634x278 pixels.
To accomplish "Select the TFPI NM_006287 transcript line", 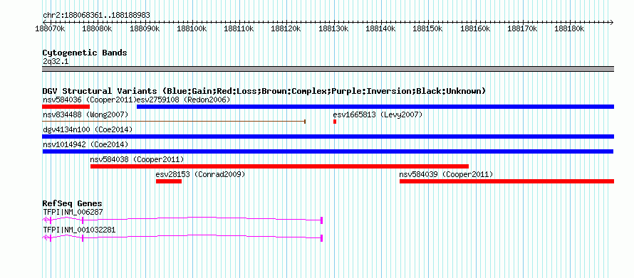I will pyautogui.click(x=182, y=220).
